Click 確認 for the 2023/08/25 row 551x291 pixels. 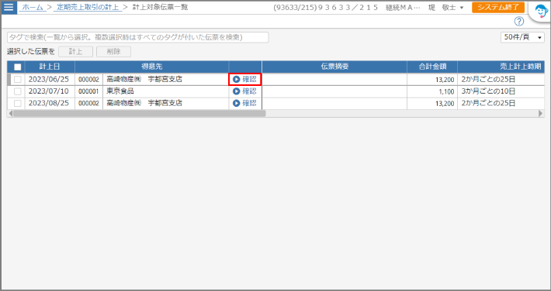[245, 103]
